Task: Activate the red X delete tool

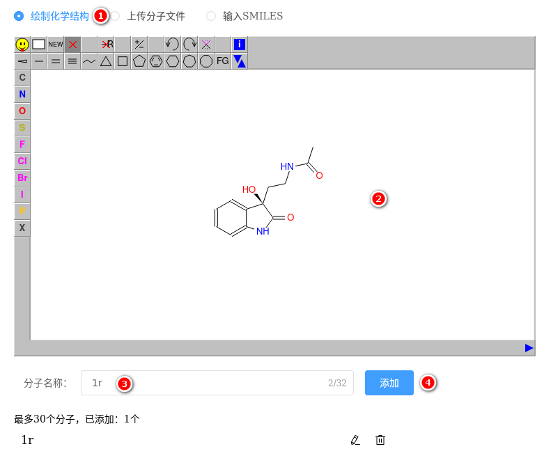Action: click(x=72, y=45)
